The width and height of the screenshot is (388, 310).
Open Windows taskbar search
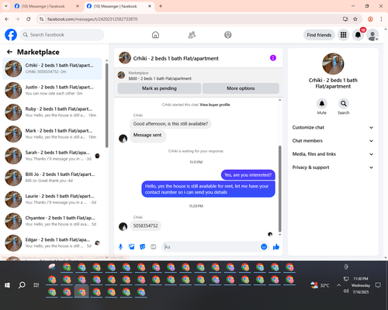pyautogui.click(x=22, y=285)
